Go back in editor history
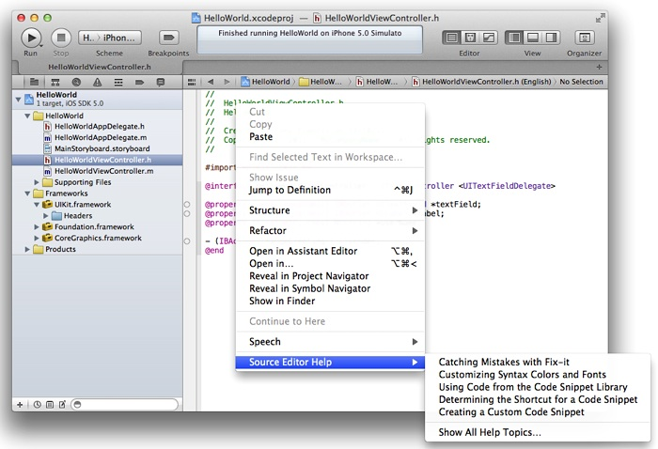Image resolution: width=658 pixels, height=449 pixels. (x=211, y=82)
